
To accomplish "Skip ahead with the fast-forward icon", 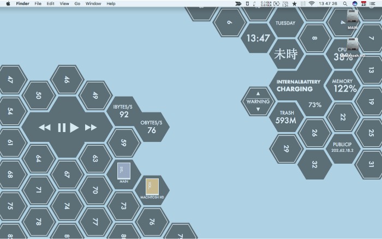I will point(91,128).
